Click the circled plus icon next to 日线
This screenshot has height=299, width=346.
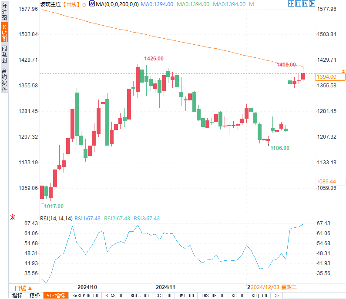(x=84, y=5)
